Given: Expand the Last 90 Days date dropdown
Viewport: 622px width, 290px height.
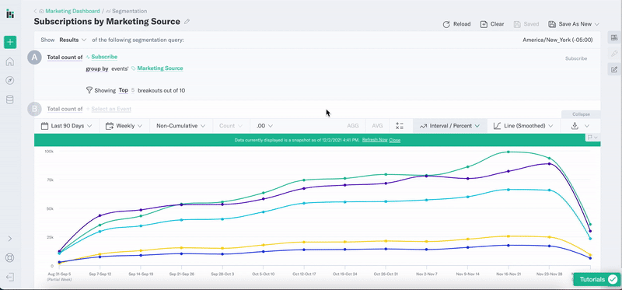Looking at the screenshot, I should point(67,126).
